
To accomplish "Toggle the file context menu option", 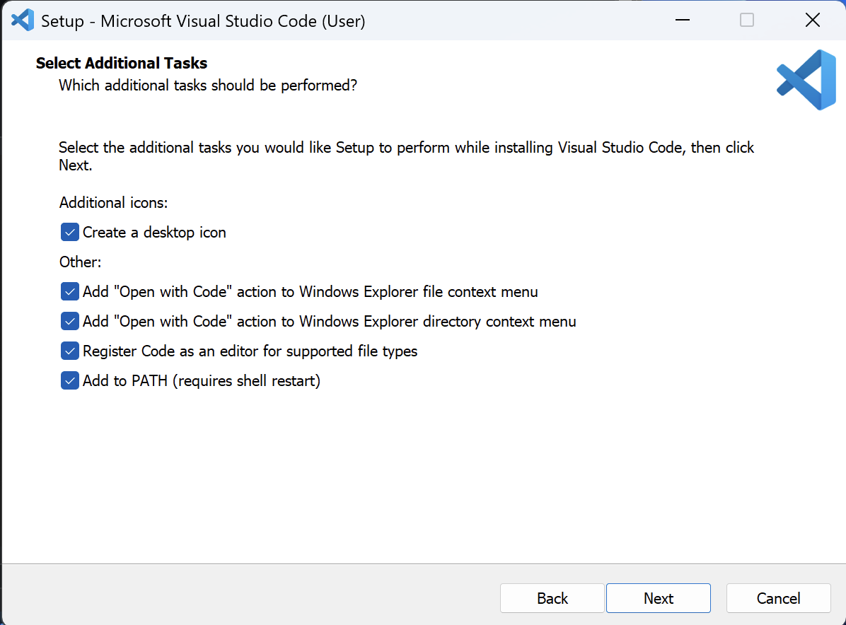I will (69, 291).
